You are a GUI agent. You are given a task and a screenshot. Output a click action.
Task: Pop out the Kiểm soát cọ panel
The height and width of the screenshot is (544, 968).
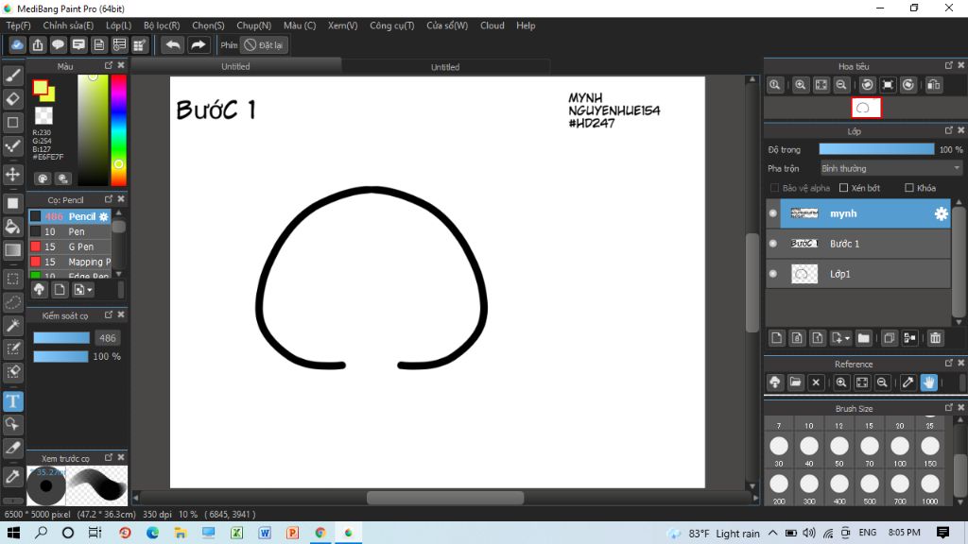(x=109, y=314)
